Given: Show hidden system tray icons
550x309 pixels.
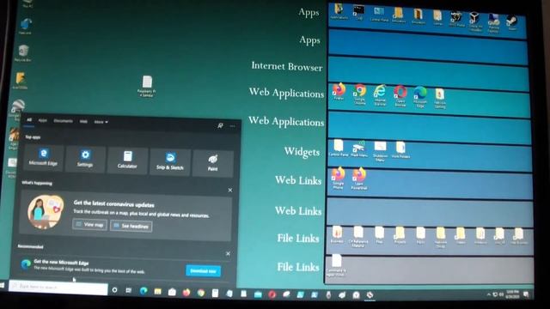Looking at the screenshot, I should coord(489,294).
